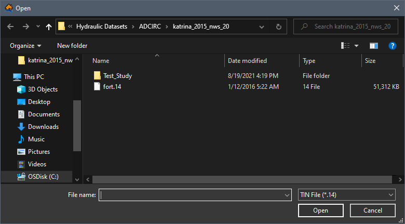Click the Cancel button
Screen dimensions: 405x224
click(x=373, y=210)
